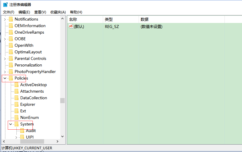This screenshot has width=242, height=152.
Task: Click the folder icon beside Audit
Action: click(22, 131)
